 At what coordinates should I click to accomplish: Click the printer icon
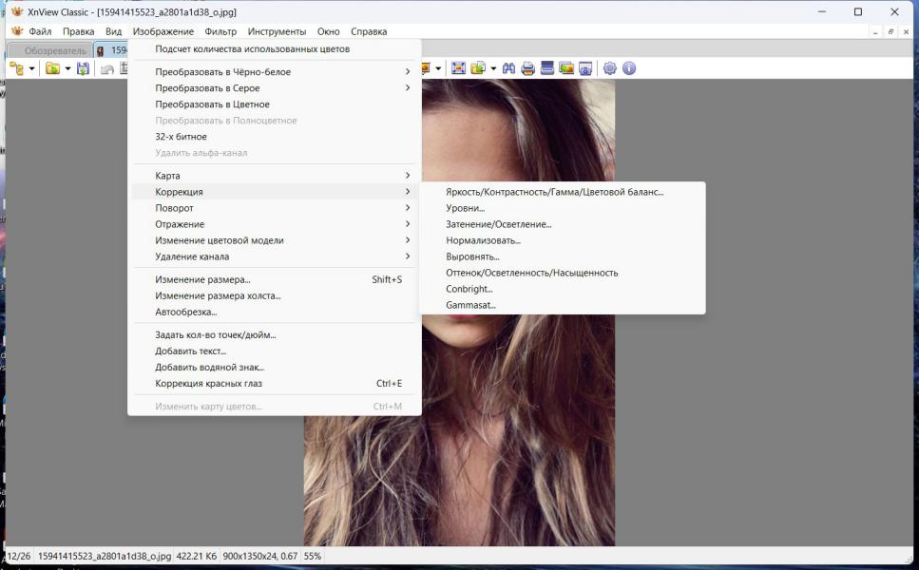[527, 68]
